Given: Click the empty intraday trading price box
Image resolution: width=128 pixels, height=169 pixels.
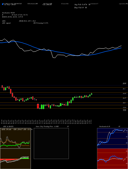Looking at the screenshot, I should click(51, 143).
